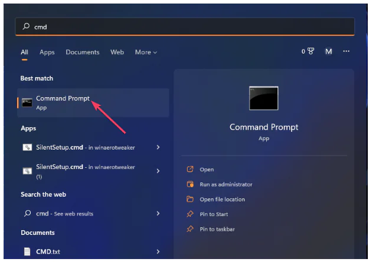
Task: Click the CMD.txt document icon
Action: [27, 251]
